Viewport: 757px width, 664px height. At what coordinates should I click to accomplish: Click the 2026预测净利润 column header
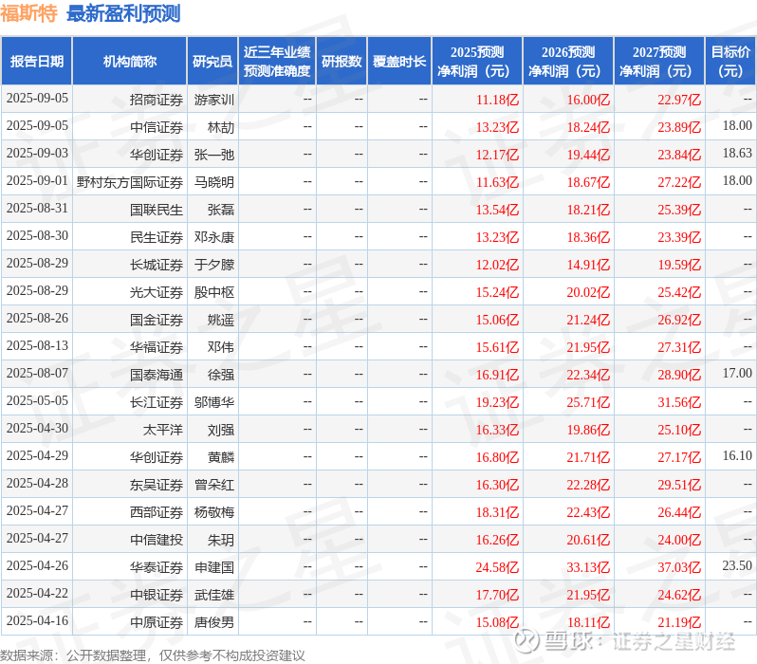click(x=568, y=62)
